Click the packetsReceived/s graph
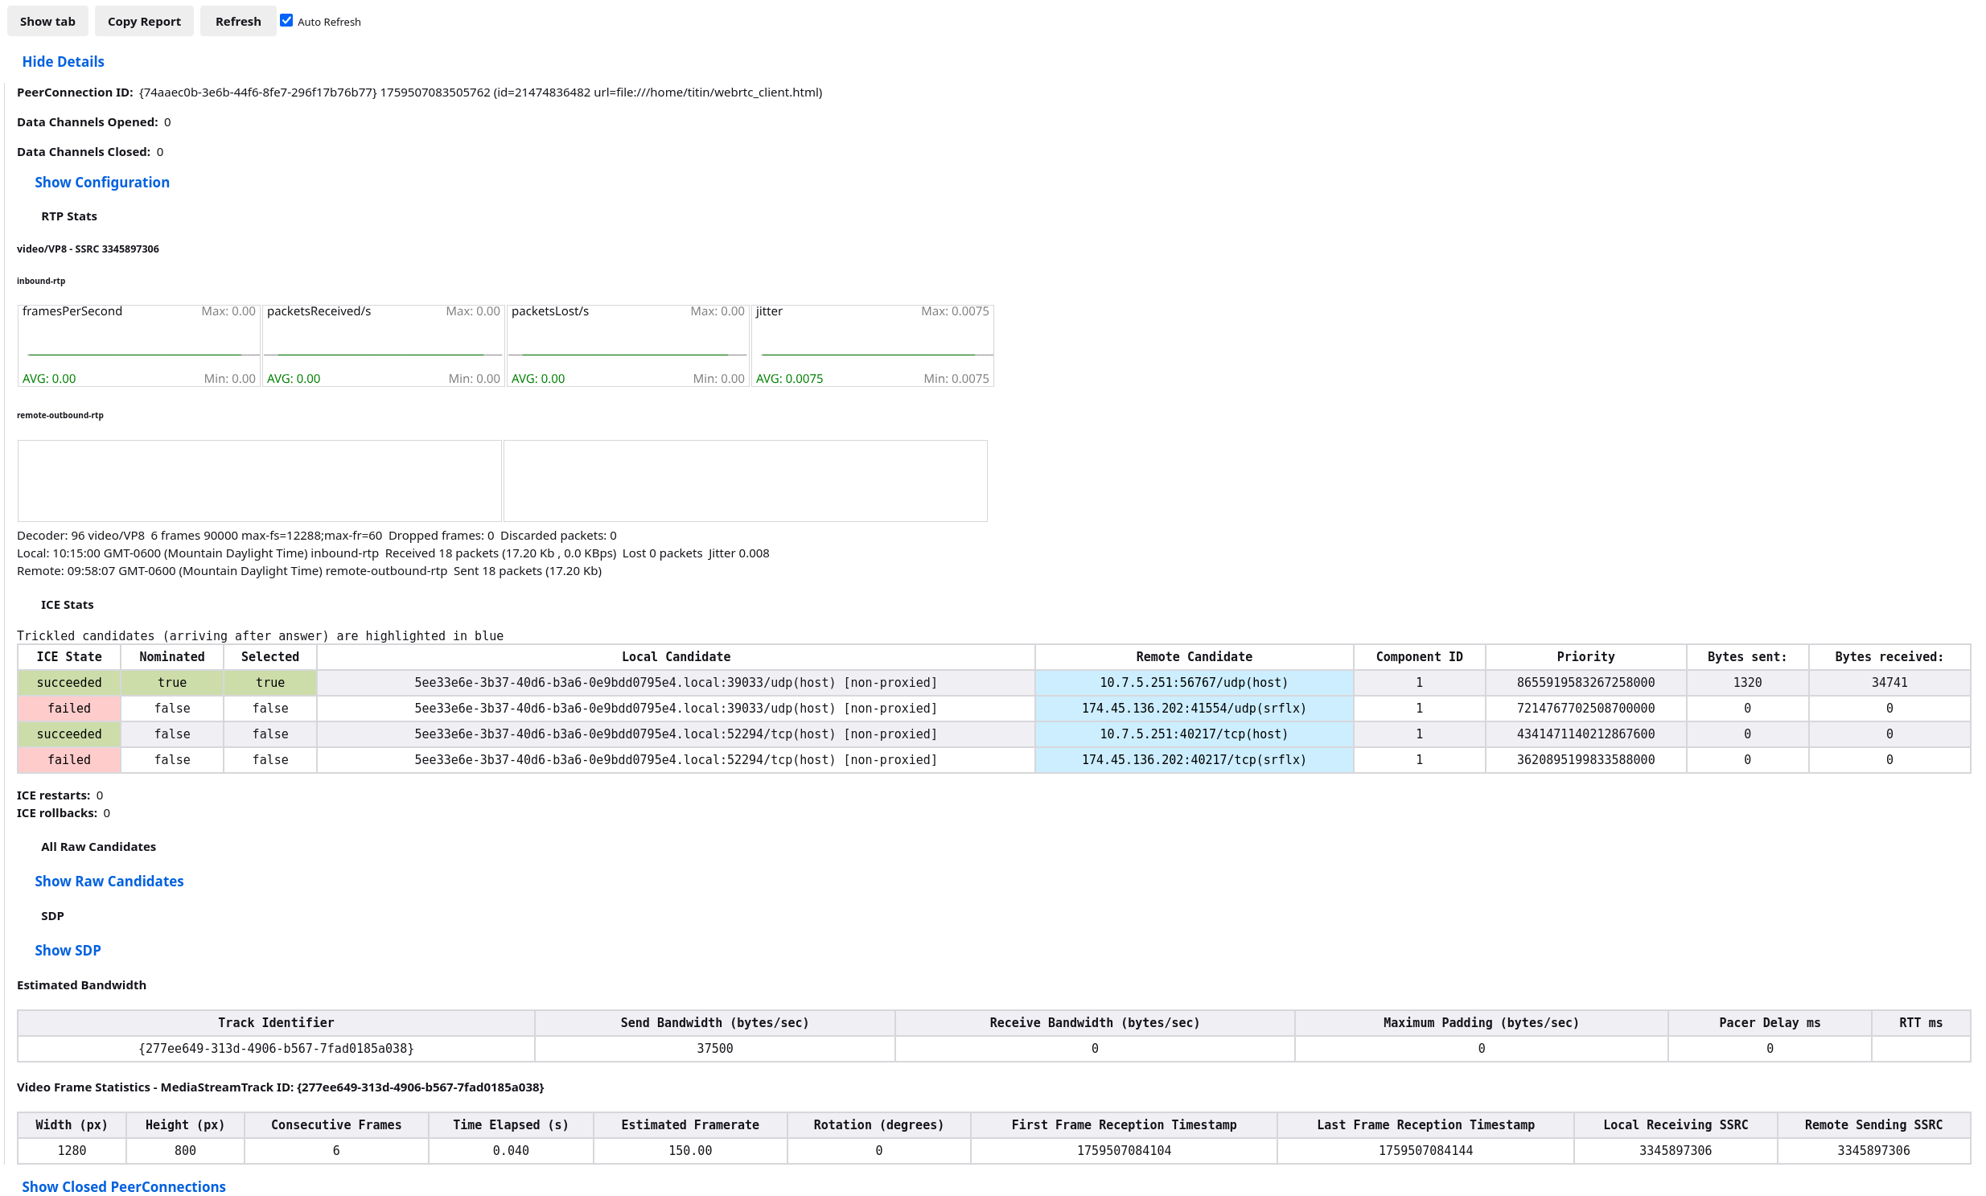1986x1196 pixels. [x=383, y=346]
